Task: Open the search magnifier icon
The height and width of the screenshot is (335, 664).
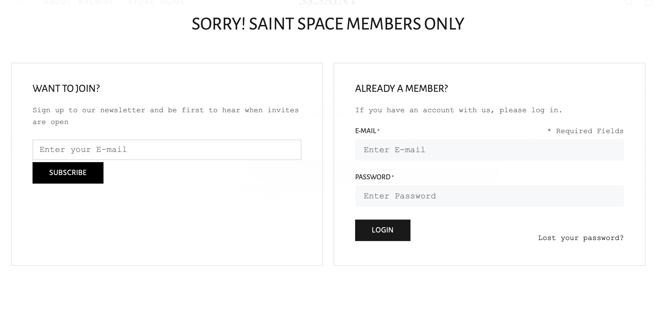Action: 629,2
